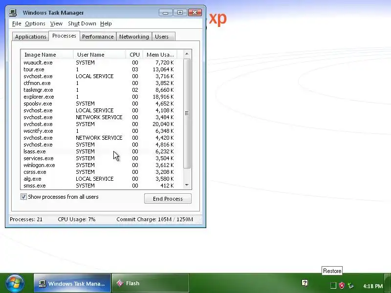
Task: Click the Task Manager title bar icon
Action: [13, 13]
